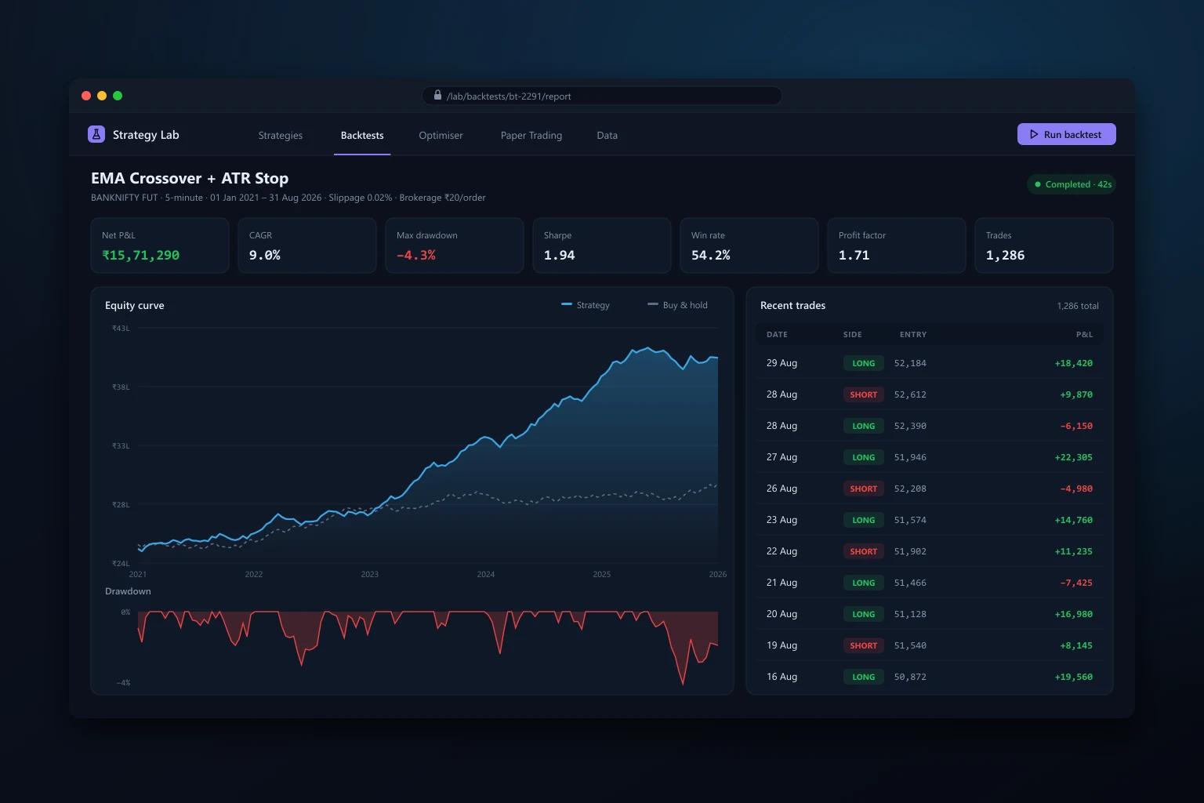The height and width of the screenshot is (803, 1204).
Task: Click the Max drawdown -4.3% card
Action: pyautogui.click(x=455, y=245)
